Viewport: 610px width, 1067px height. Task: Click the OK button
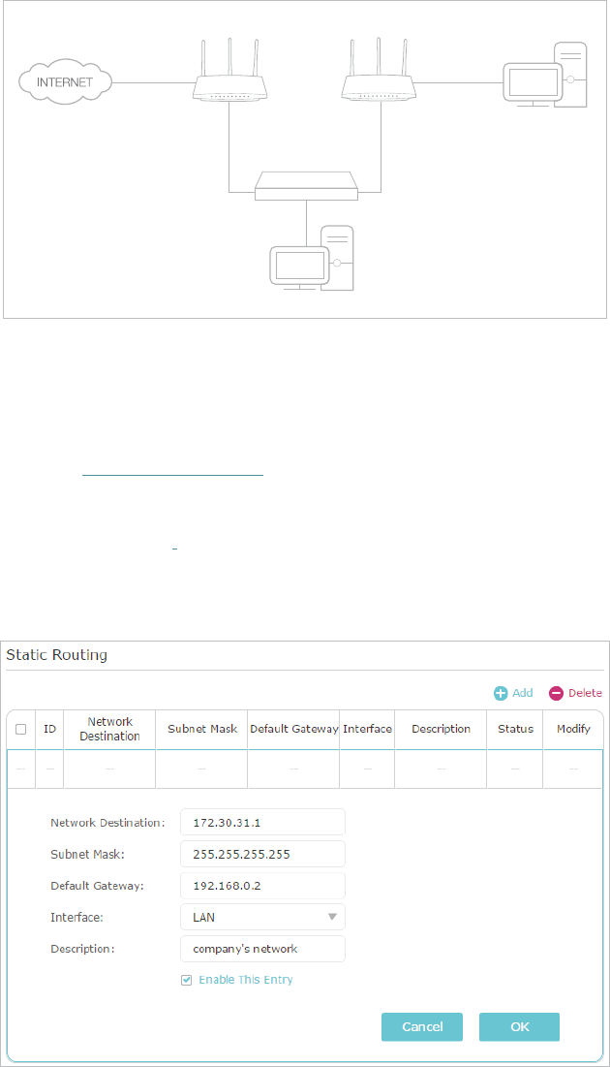520,1027
